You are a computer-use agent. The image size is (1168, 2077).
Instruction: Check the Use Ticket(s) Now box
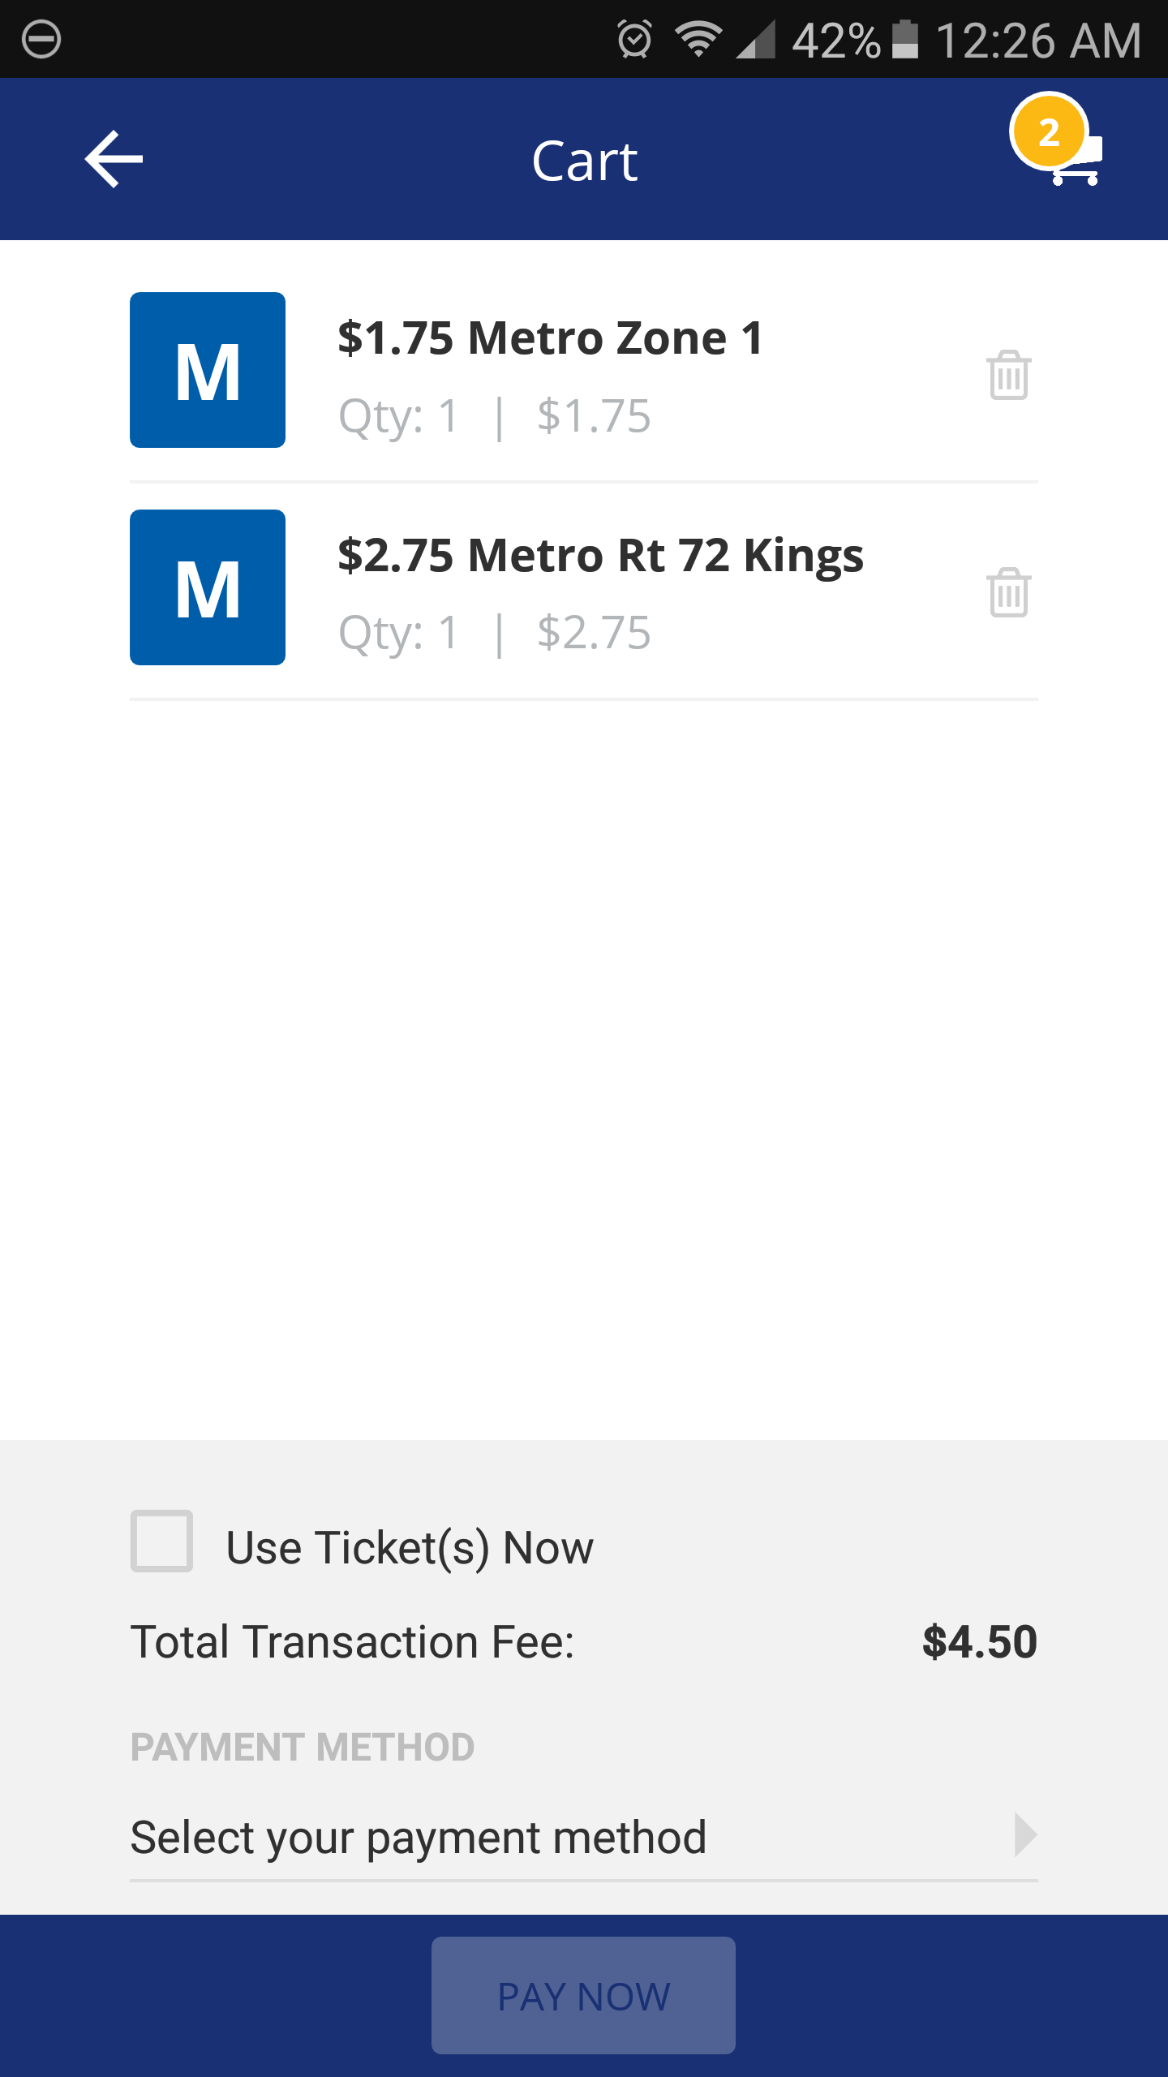pos(162,1541)
